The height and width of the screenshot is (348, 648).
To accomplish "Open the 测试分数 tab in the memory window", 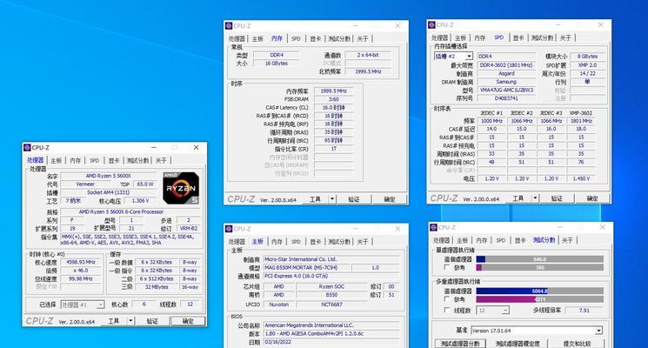I will (x=339, y=38).
